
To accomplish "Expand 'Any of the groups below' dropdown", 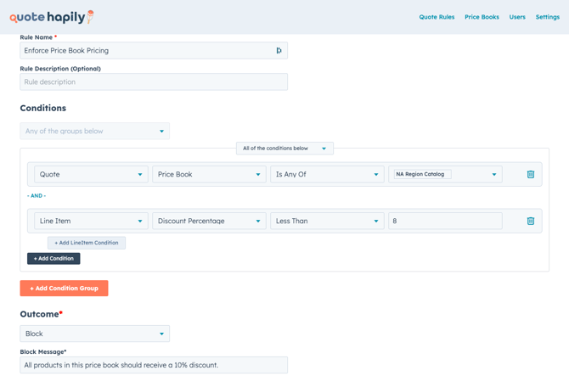I will (x=94, y=132).
